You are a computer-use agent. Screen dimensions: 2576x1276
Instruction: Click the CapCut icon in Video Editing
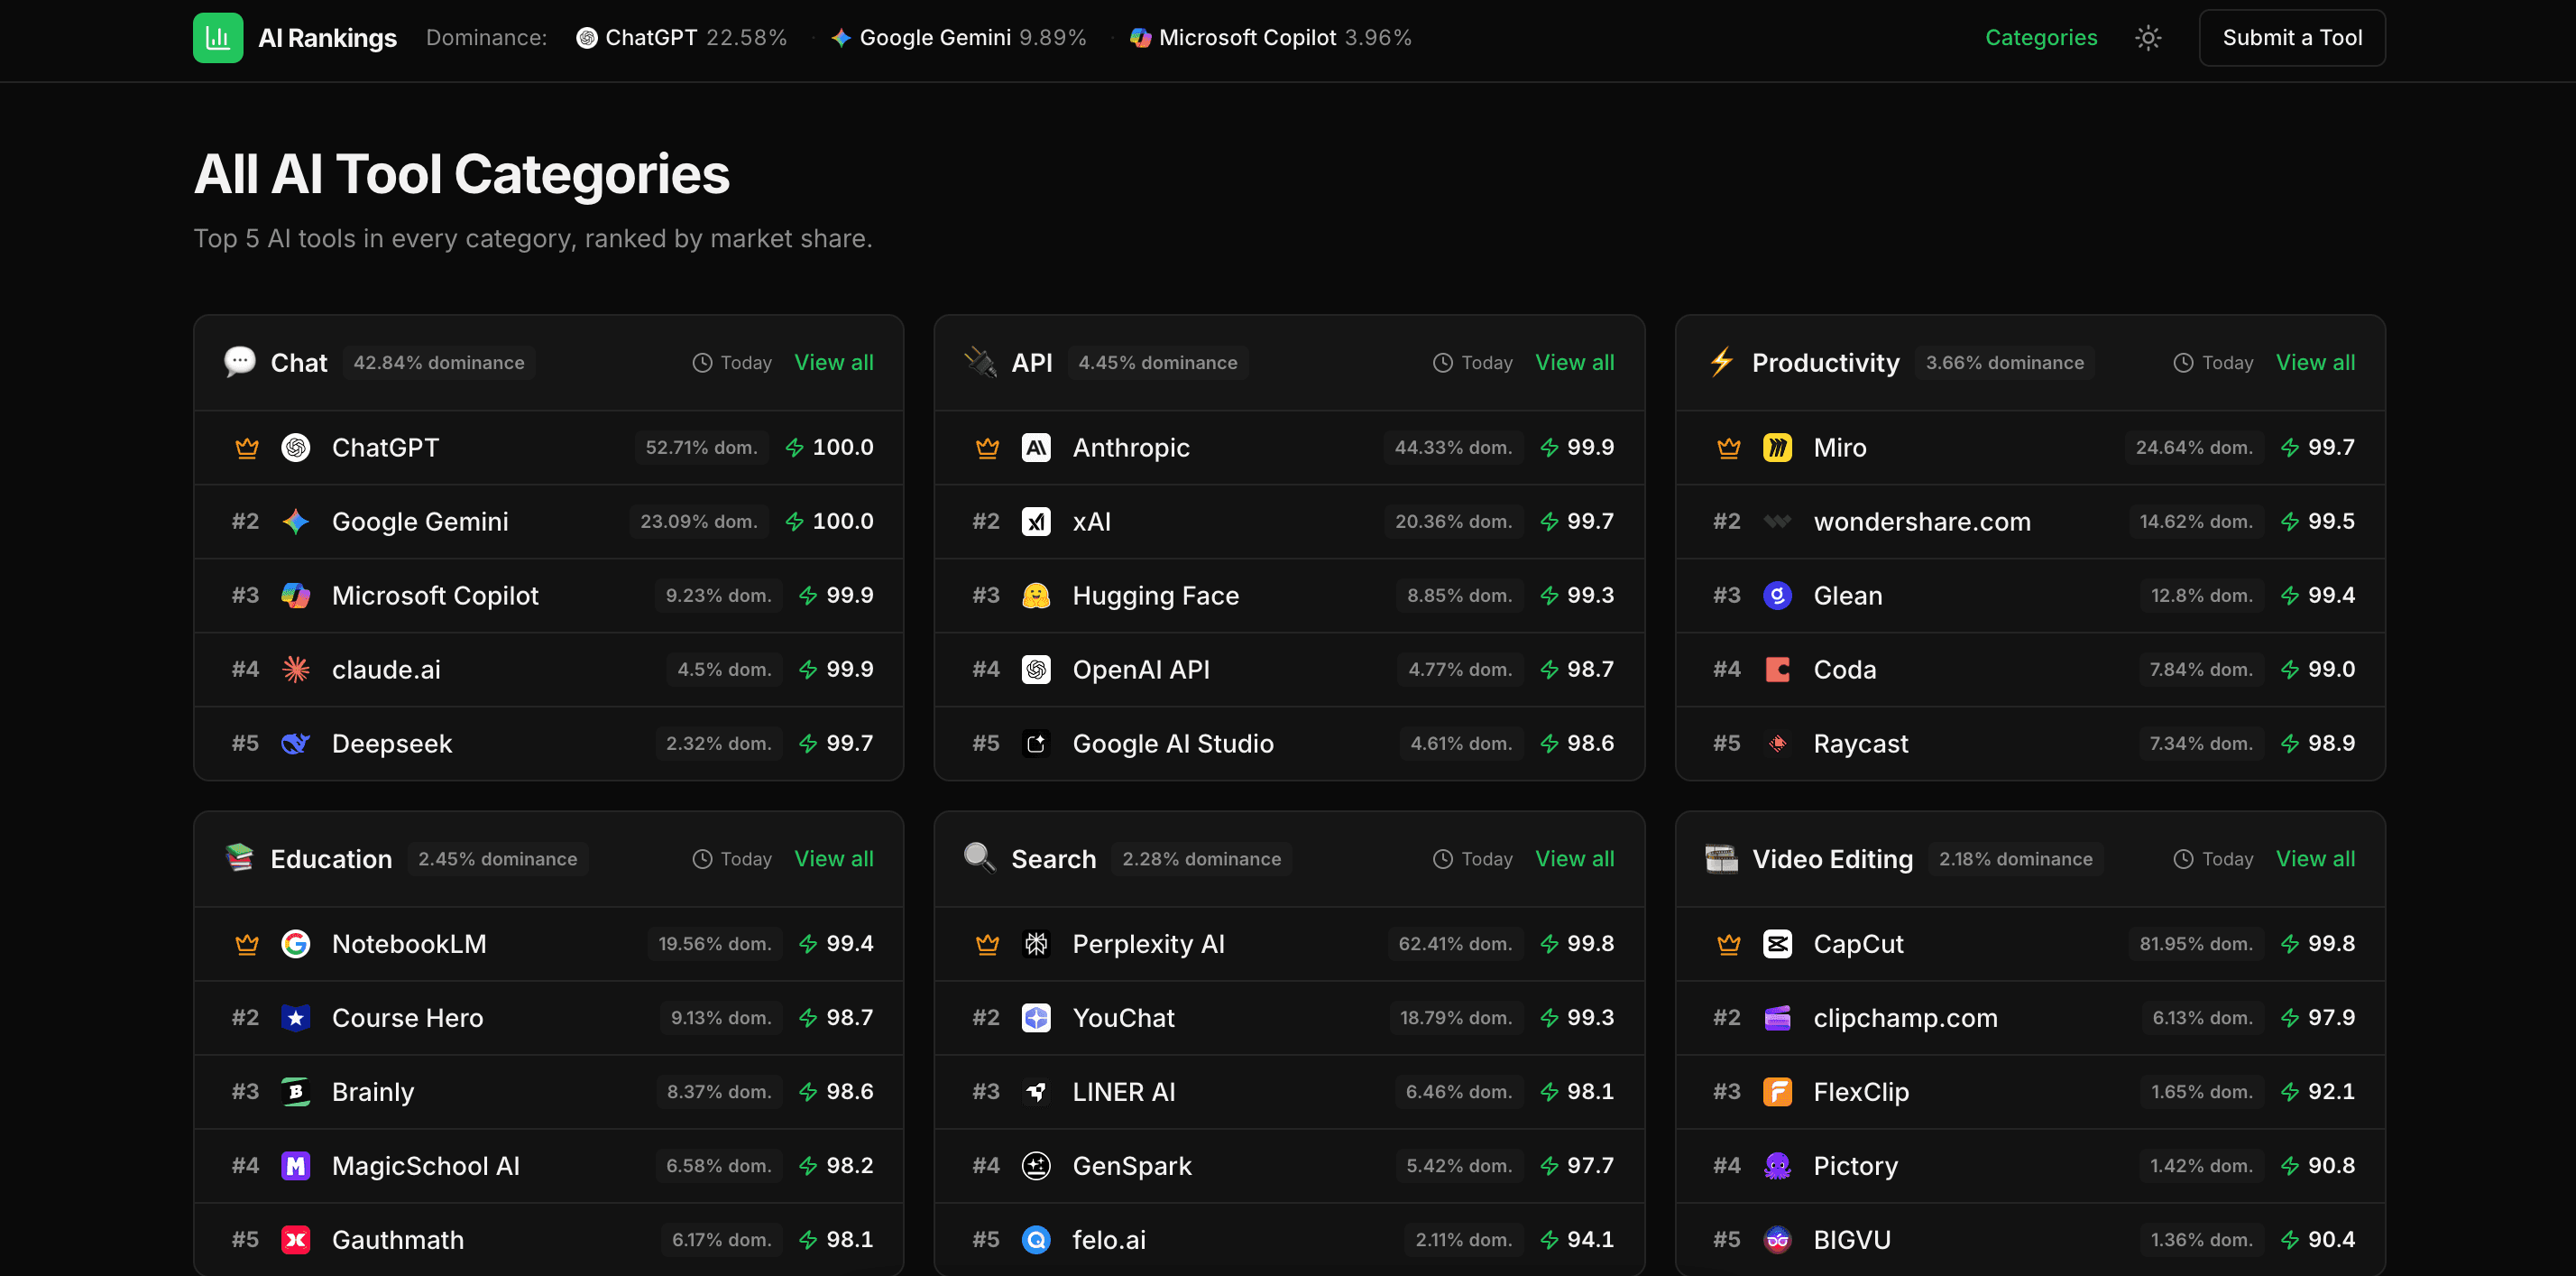tap(1778, 943)
